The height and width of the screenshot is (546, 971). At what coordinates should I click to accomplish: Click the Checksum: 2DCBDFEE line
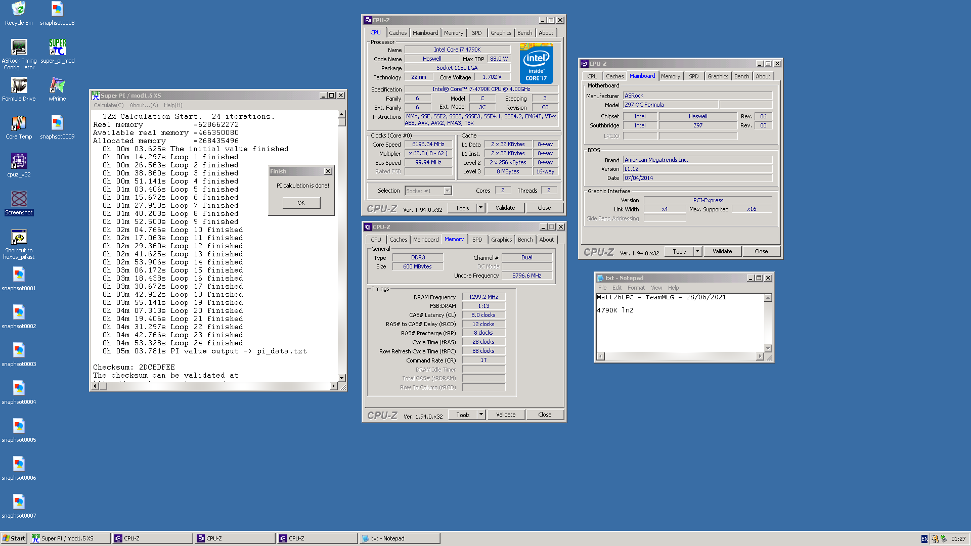click(x=134, y=367)
